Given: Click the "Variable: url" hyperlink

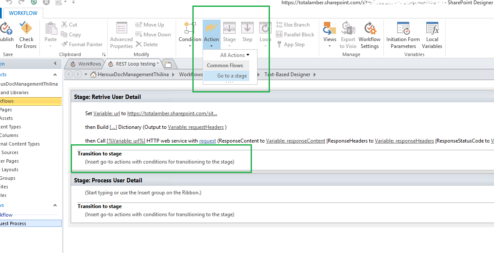Looking at the screenshot, I should [x=106, y=113].
